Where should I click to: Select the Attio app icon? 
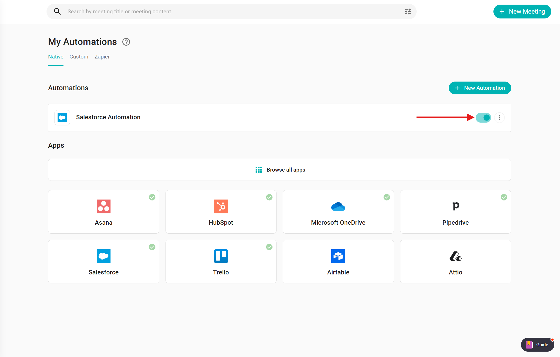pyautogui.click(x=455, y=256)
